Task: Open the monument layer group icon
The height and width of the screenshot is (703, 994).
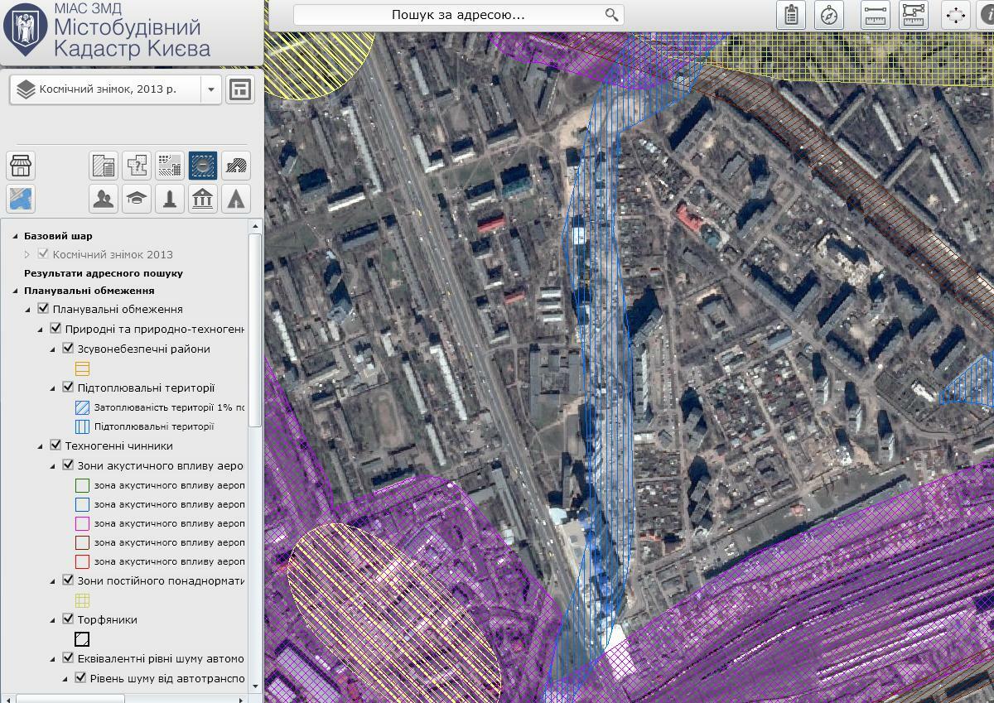Action: tap(170, 199)
